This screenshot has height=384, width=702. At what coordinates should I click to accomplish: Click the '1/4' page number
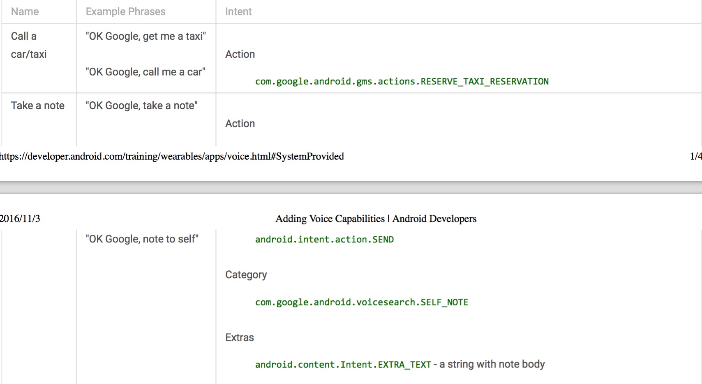coord(696,156)
